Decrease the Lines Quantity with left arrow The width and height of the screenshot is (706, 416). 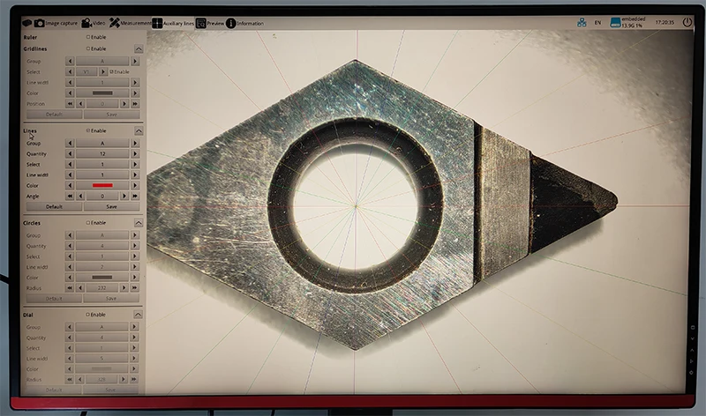pyautogui.click(x=70, y=154)
